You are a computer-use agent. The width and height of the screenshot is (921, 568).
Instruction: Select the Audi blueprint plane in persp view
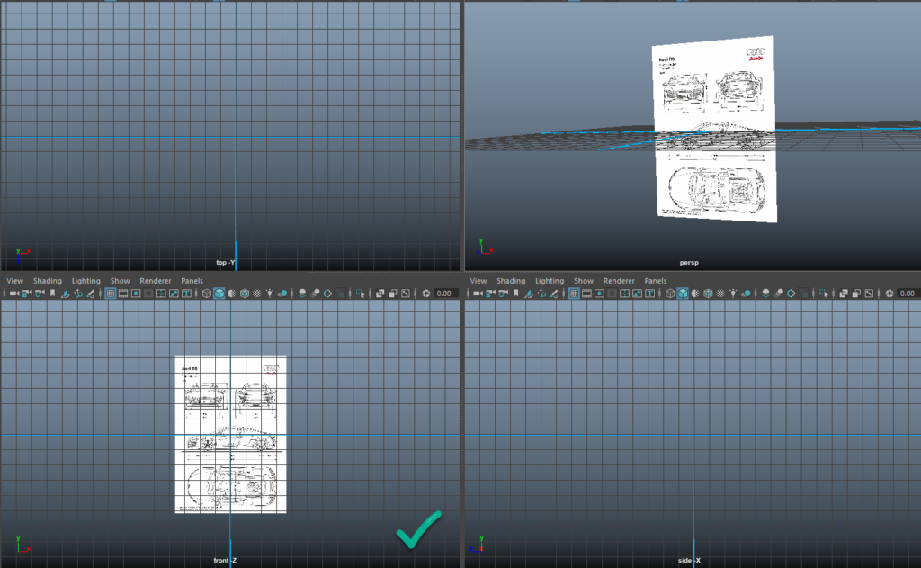point(714,130)
